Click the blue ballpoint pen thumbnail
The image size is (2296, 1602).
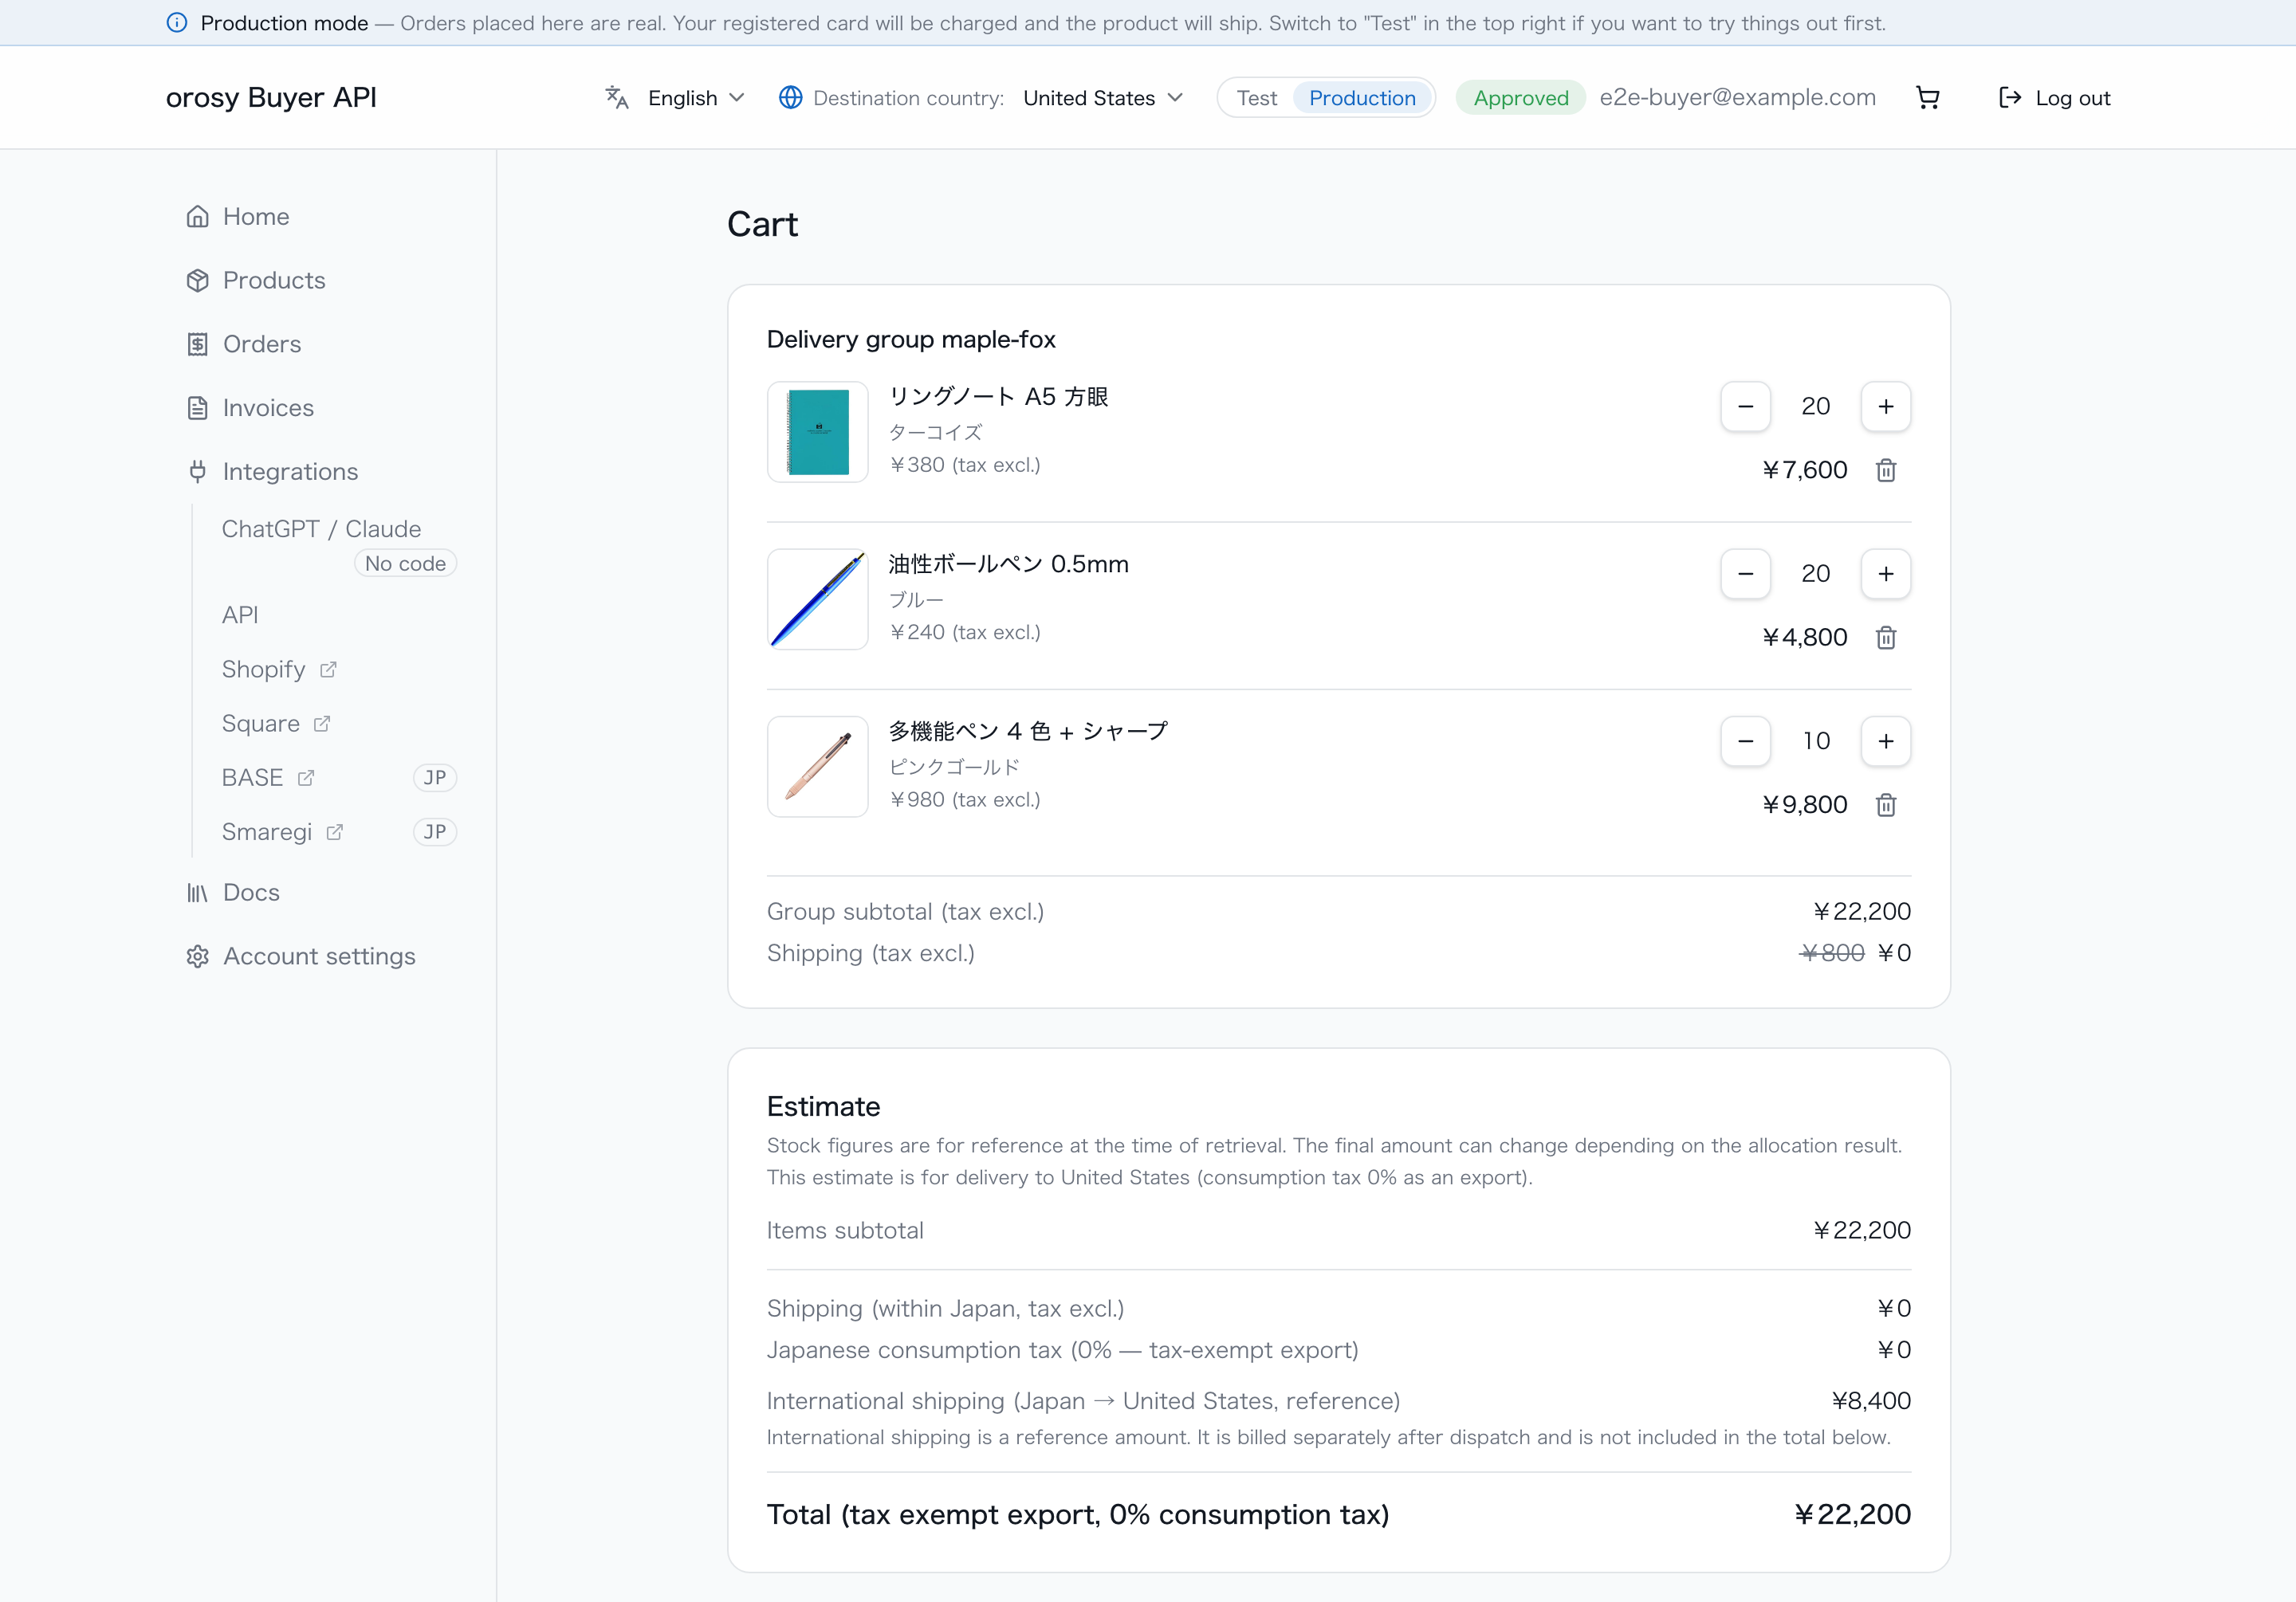(x=817, y=599)
